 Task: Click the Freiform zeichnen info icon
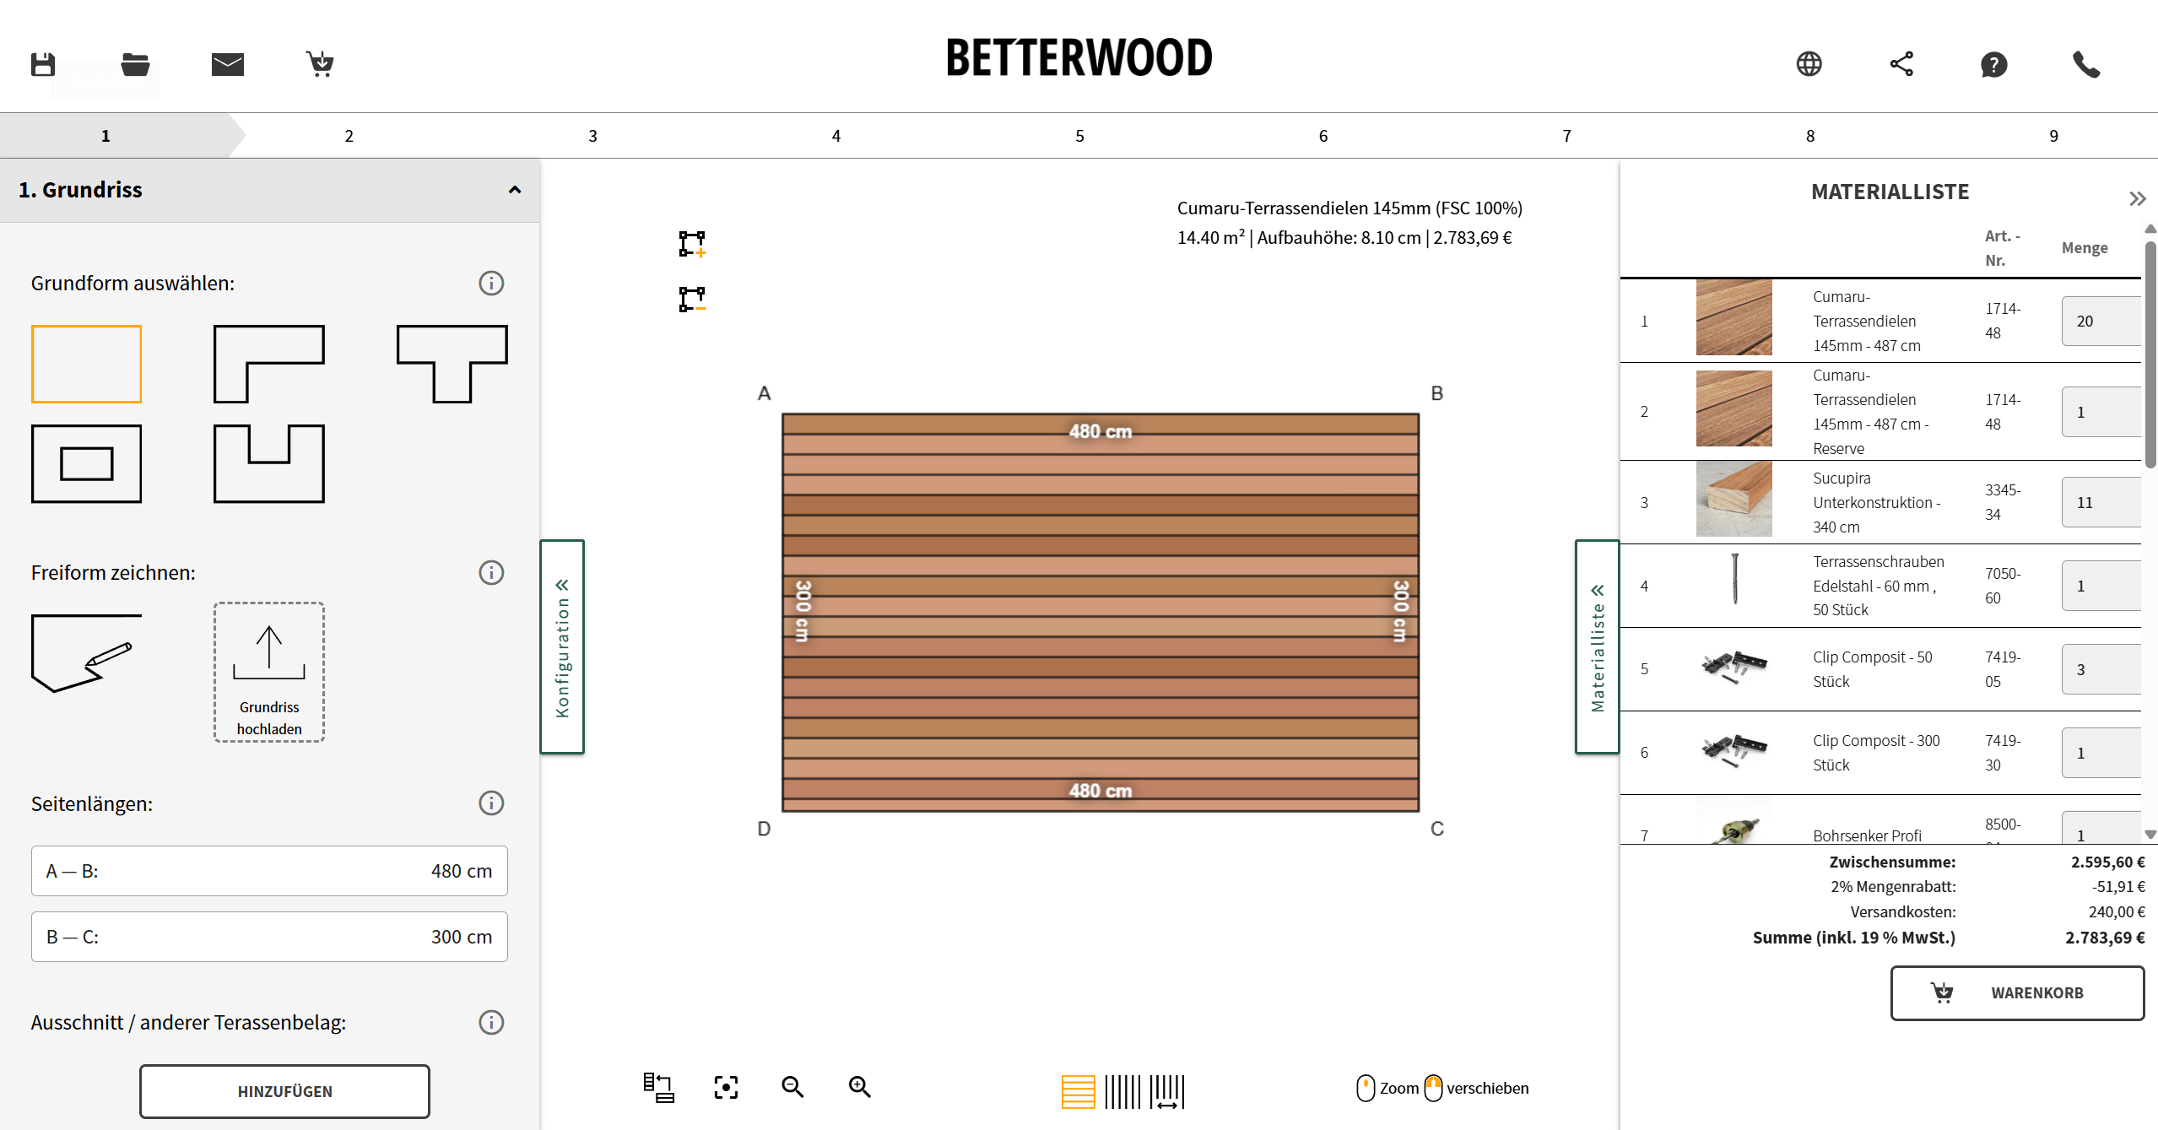[491, 572]
